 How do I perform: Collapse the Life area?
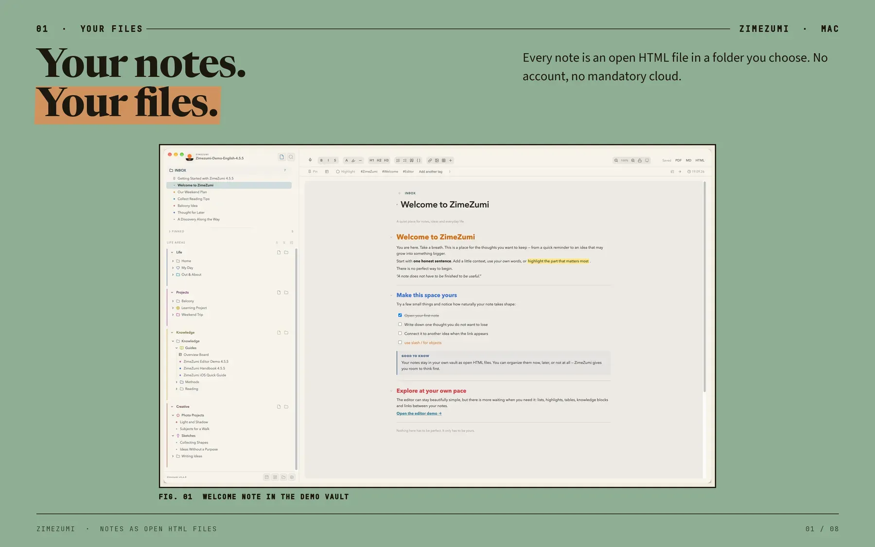pyautogui.click(x=172, y=252)
